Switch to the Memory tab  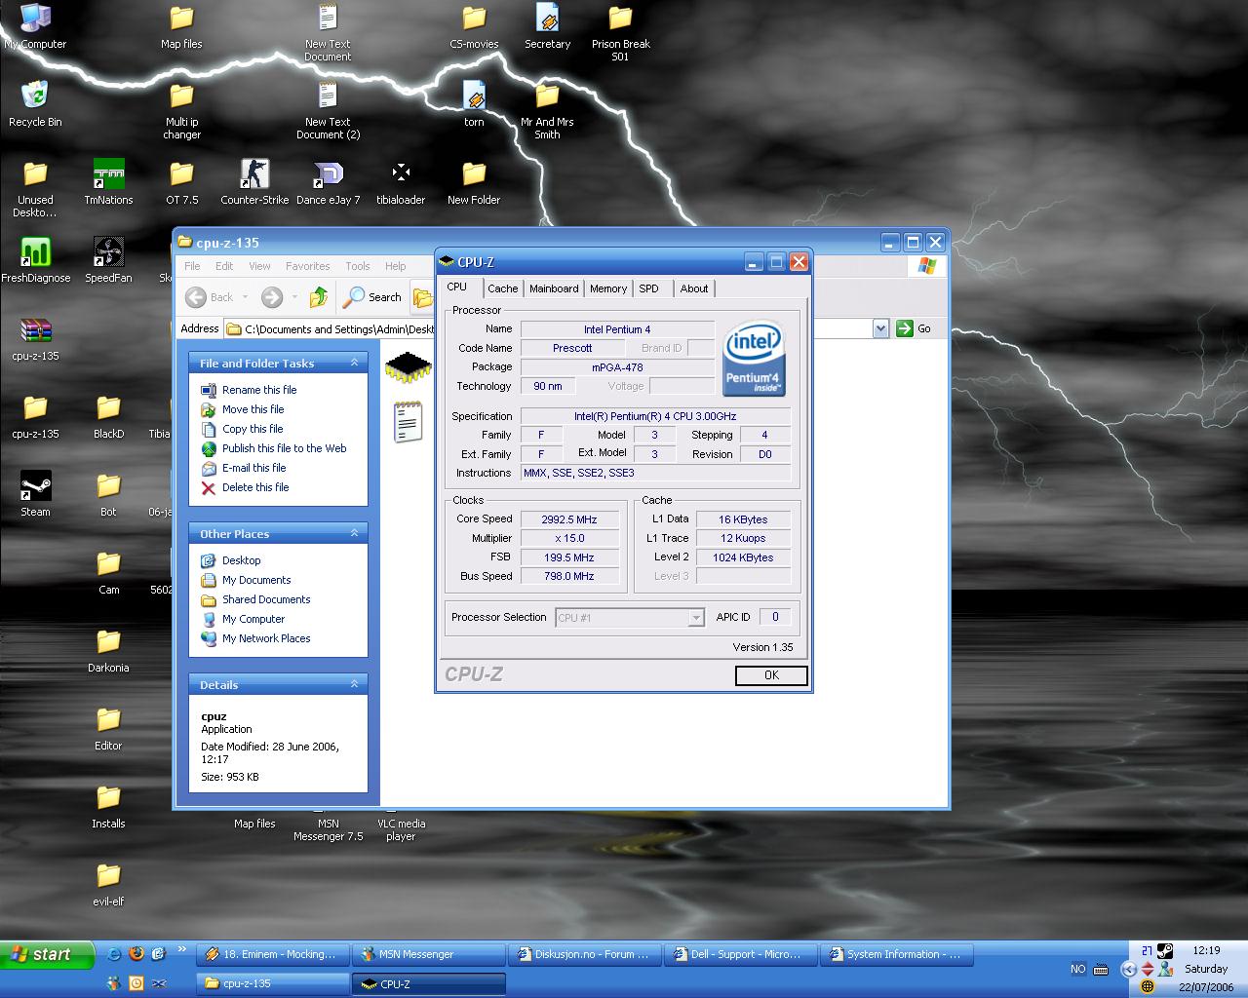click(607, 288)
